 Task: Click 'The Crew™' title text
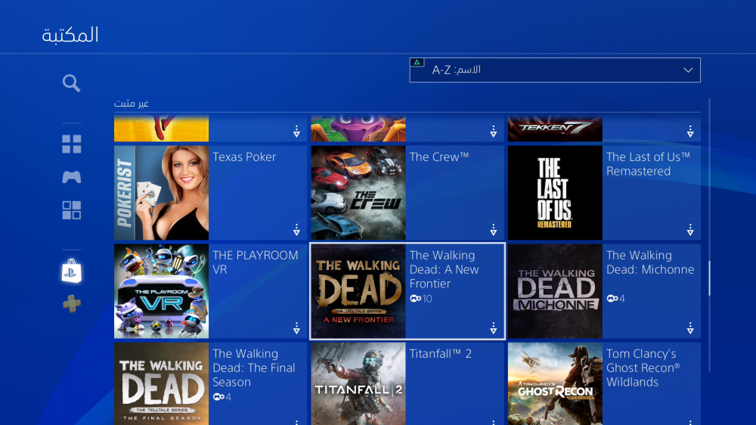(439, 157)
